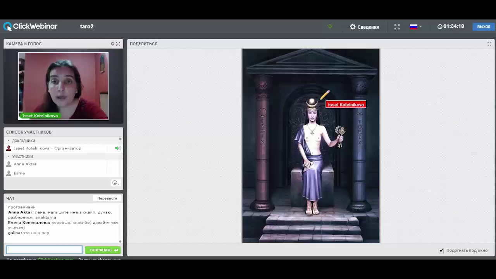
Task: Click Anna Aktar's avatar icon
Action: [9, 164]
